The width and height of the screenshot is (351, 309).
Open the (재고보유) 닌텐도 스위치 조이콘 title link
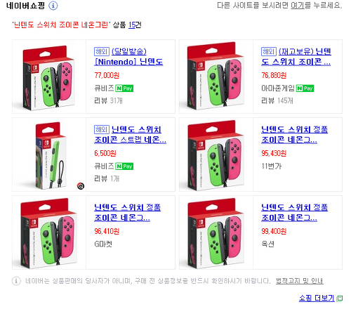(296, 57)
